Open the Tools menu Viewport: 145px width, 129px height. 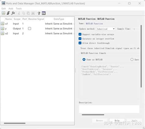click(x=19, y=9)
